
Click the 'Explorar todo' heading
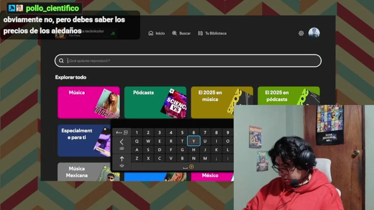click(71, 77)
